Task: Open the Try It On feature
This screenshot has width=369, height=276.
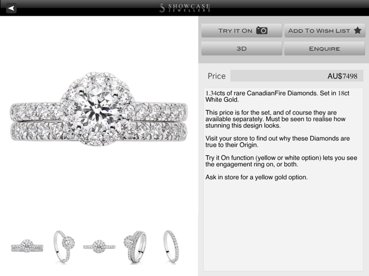Action: click(242, 30)
